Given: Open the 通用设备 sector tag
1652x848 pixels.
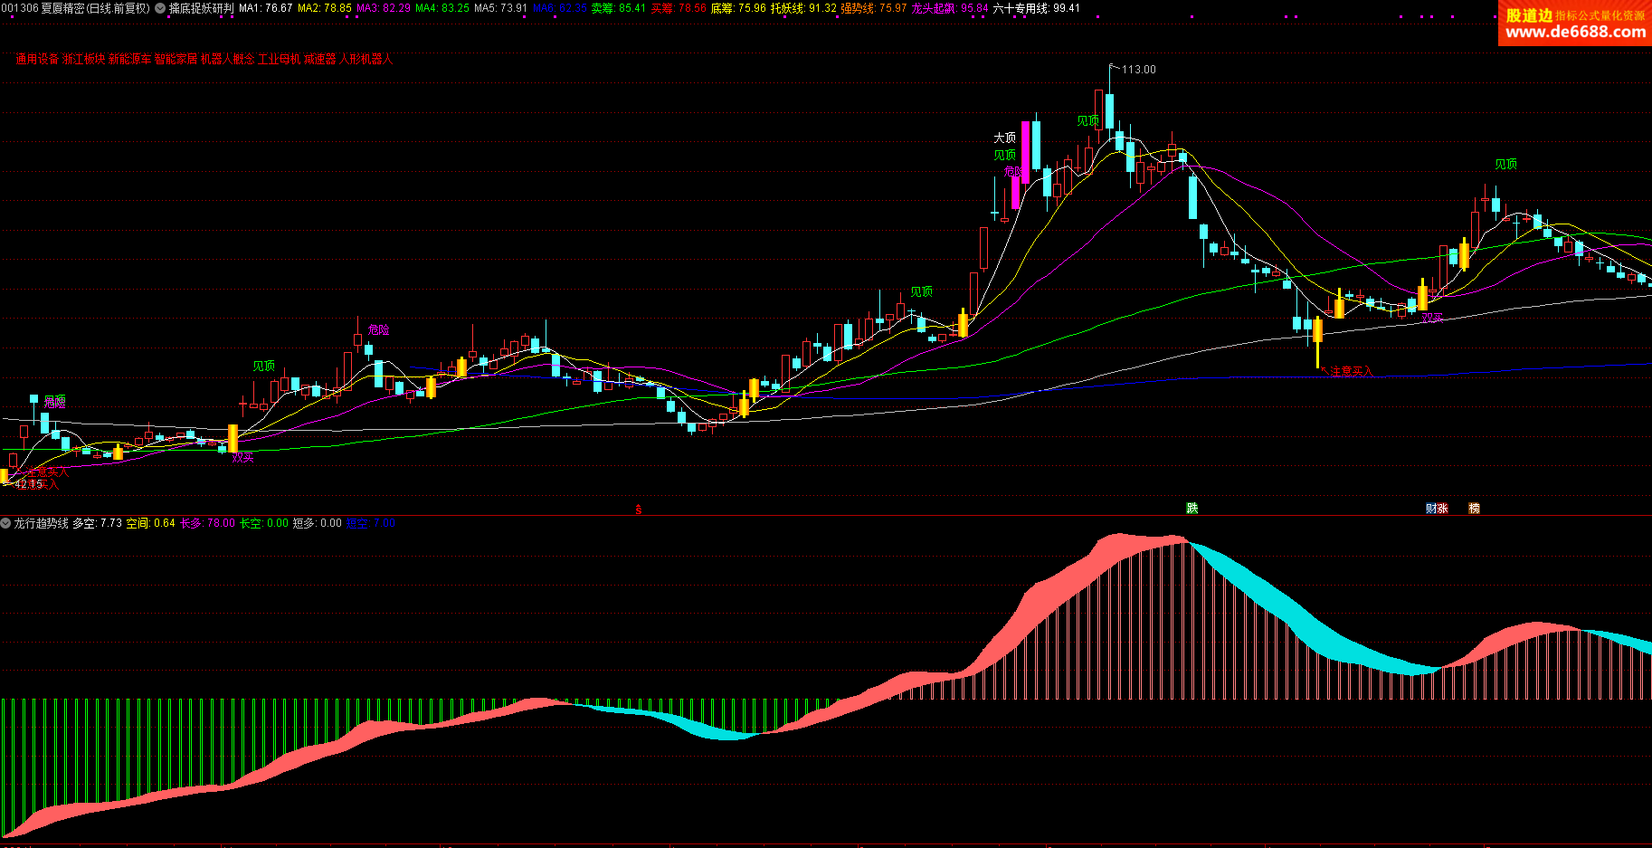Looking at the screenshot, I should tap(37, 60).
